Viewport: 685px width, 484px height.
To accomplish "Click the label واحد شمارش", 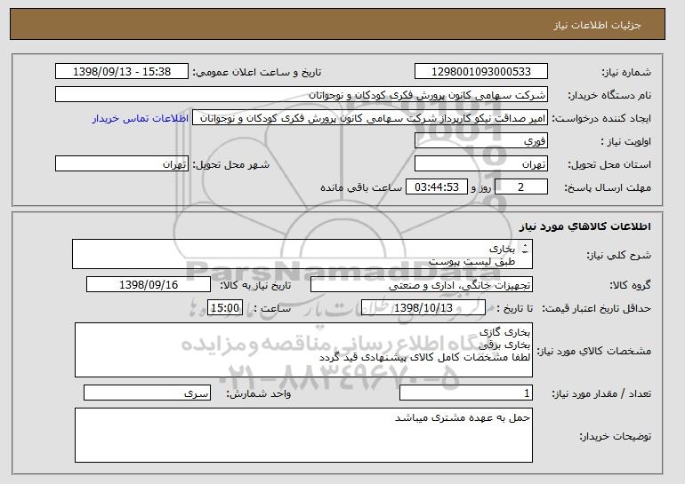I will (x=258, y=393).
